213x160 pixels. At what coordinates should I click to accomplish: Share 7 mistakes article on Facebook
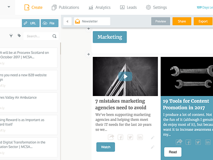(x=120, y=137)
